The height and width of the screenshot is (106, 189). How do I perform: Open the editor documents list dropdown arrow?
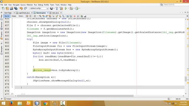tap(185, 12)
